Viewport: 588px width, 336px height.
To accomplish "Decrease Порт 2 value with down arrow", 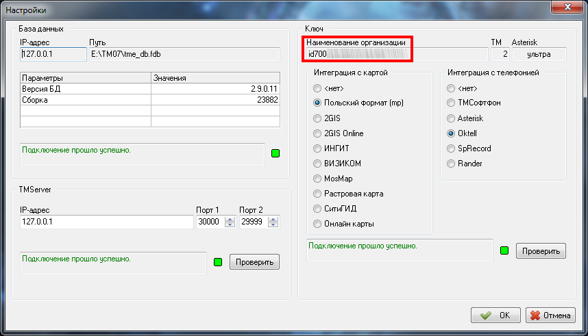I will pyautogui.click(x=273, y=225).
